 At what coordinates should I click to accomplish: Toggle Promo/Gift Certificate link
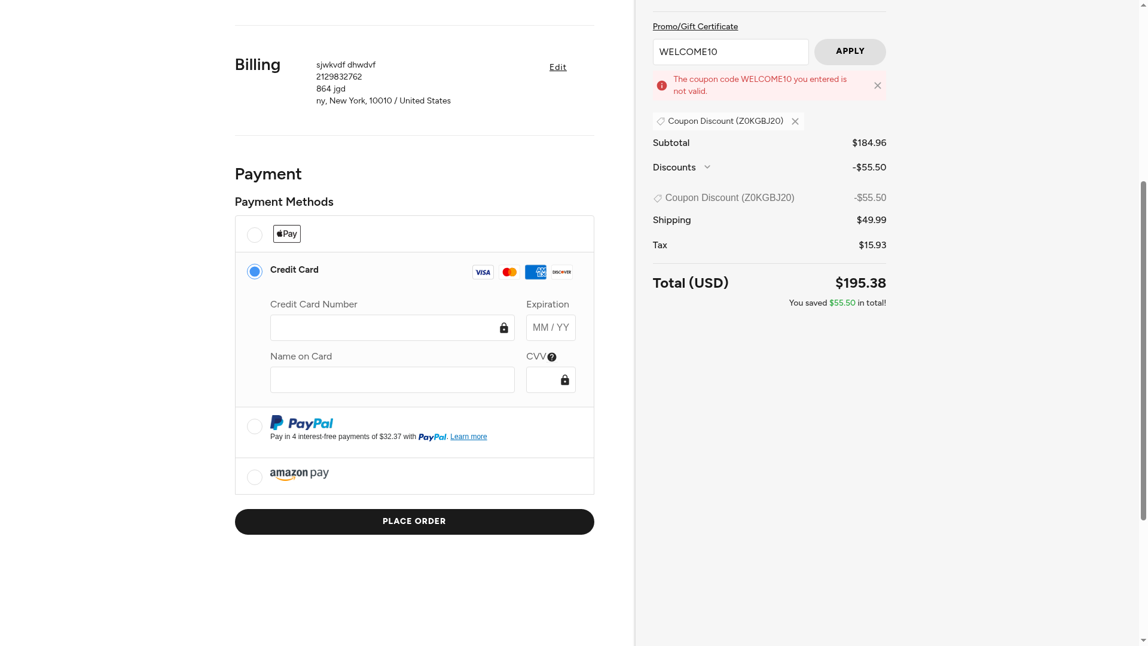tap(695, 26)
